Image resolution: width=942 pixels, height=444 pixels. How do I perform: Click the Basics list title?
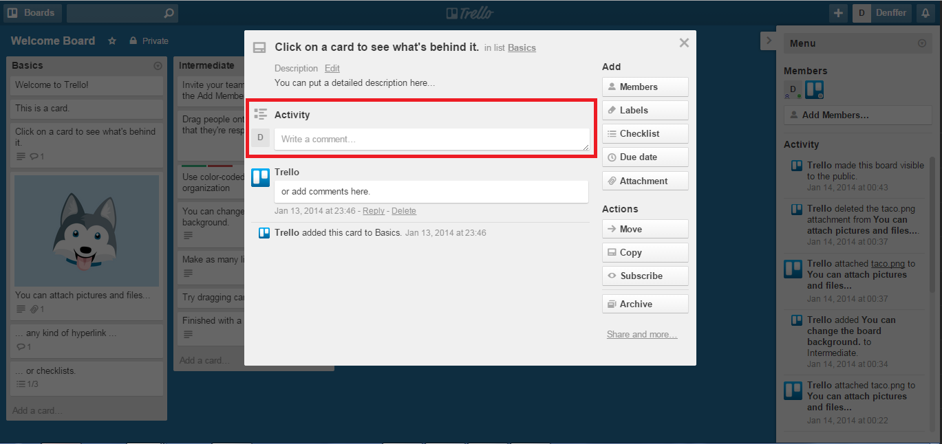coord(28,65)
